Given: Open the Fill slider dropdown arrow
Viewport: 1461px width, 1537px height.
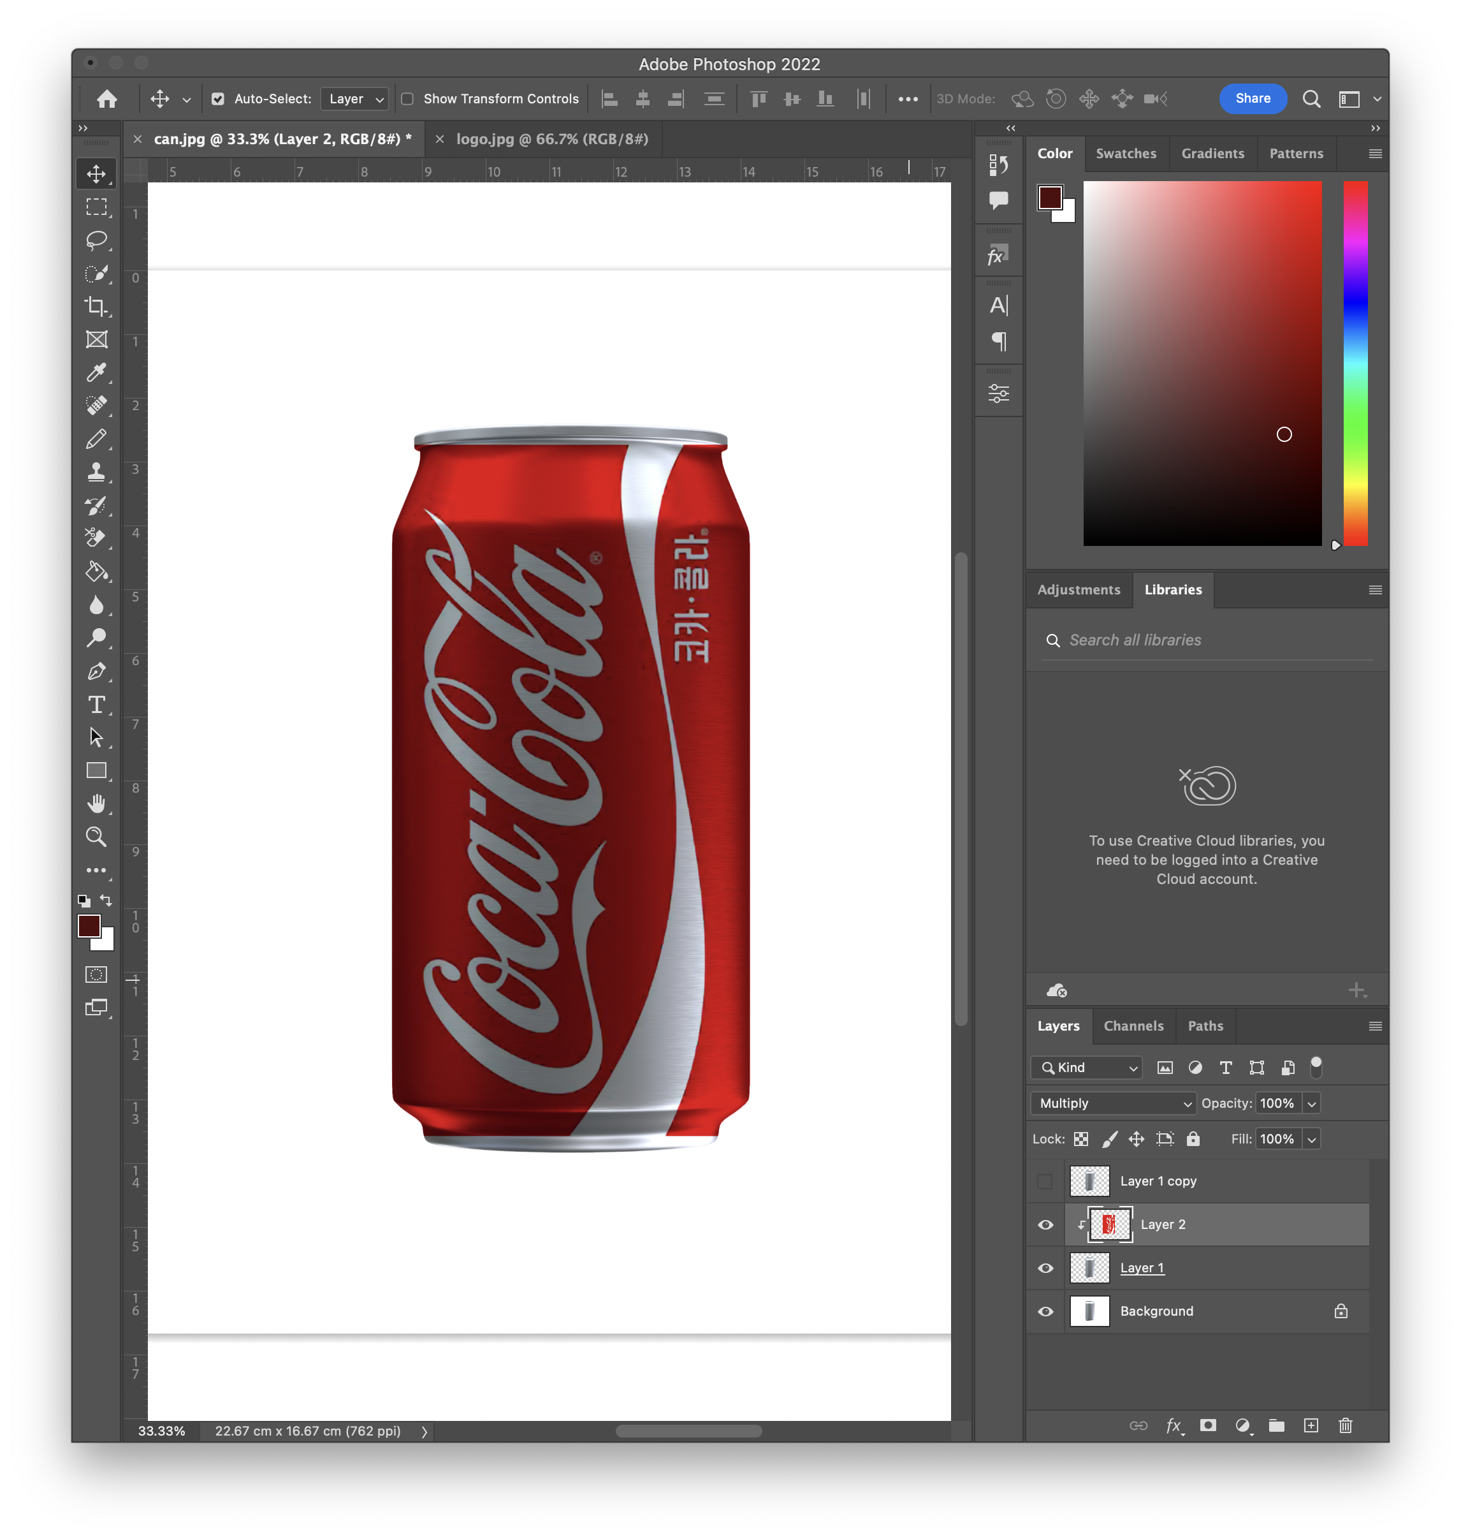Looking at the screenshot, I should 1312,1139.
